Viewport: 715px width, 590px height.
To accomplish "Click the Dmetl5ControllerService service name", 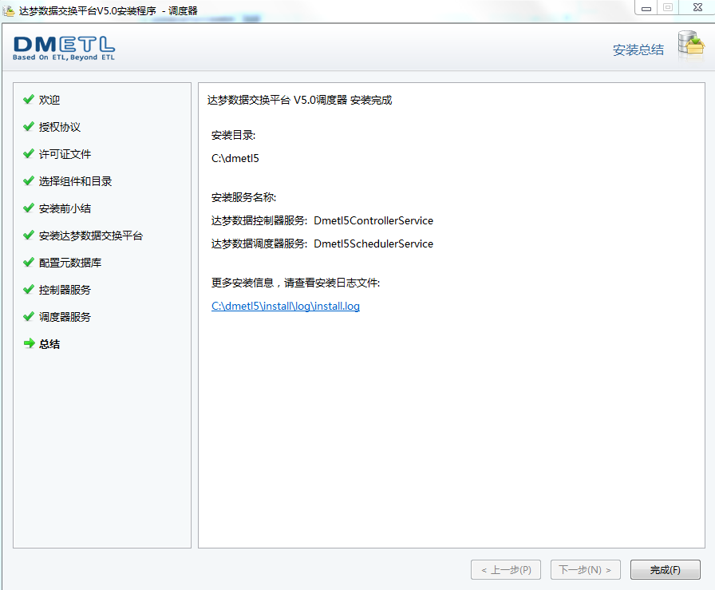I will coord(373,220).
